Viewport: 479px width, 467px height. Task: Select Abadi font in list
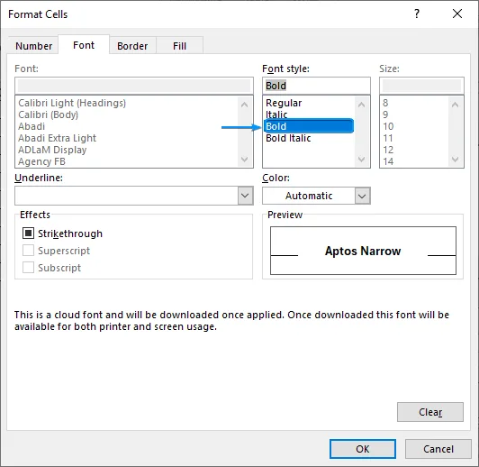(32, 126)
